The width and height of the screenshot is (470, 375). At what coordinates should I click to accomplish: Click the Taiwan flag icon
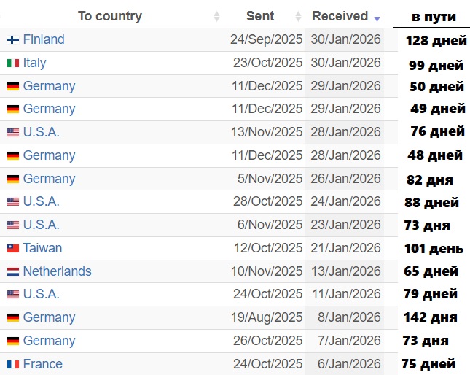click(x=13, y=249)
